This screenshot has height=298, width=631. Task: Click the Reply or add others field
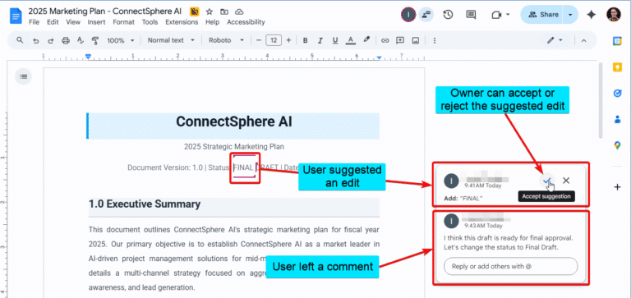[511, 266]
